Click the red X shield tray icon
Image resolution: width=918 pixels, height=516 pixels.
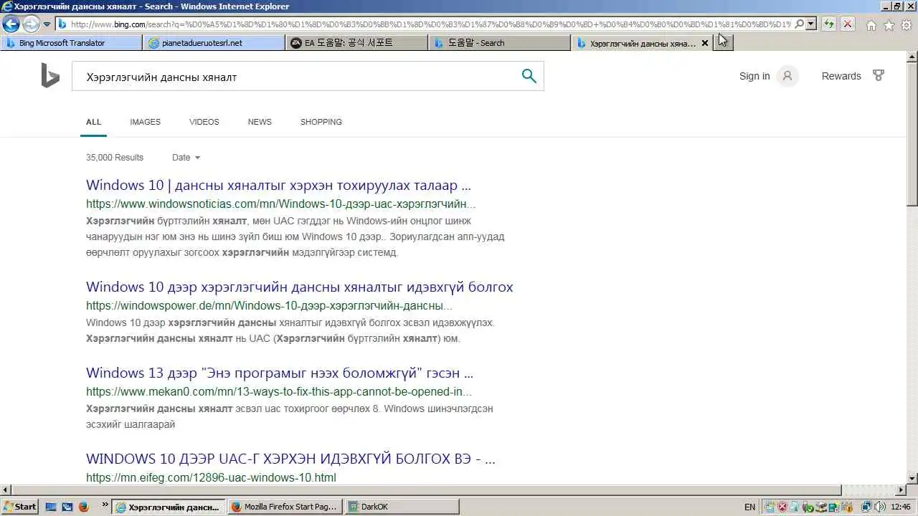point(782,507)
